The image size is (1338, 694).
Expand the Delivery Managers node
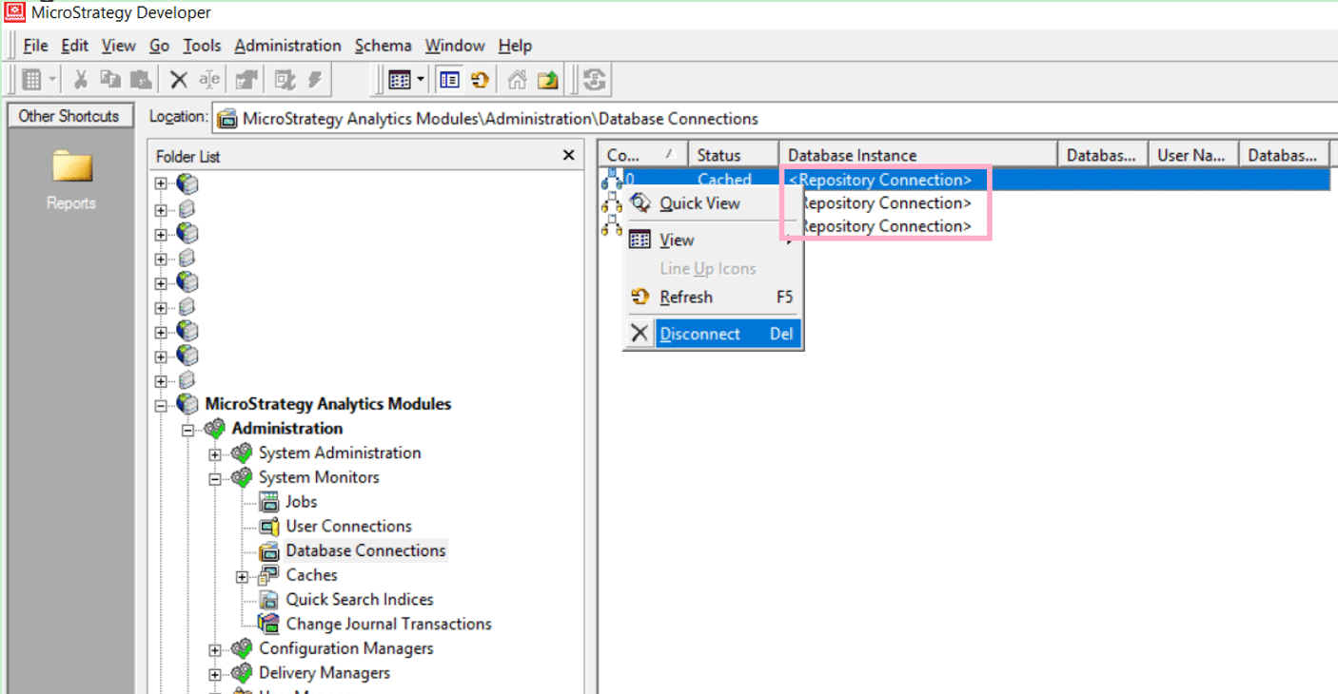coord(215,674)
